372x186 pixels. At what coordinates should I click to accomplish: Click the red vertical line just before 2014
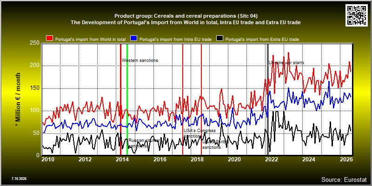(x=120, y=100)
